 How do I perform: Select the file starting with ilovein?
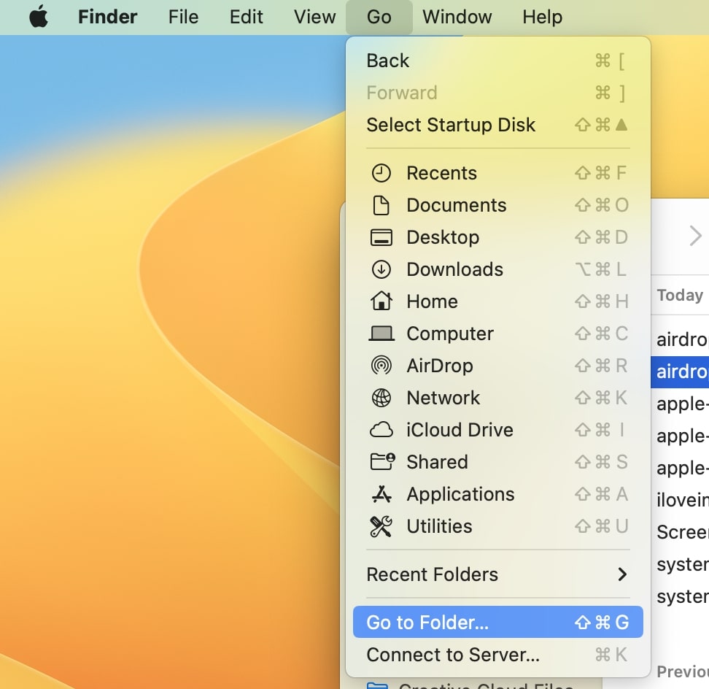coord(680,501)
